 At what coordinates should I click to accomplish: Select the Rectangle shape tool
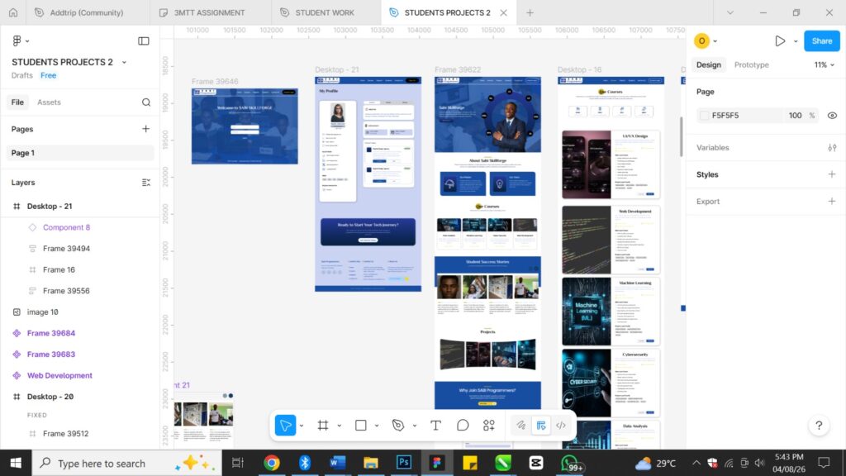(361, 426)
